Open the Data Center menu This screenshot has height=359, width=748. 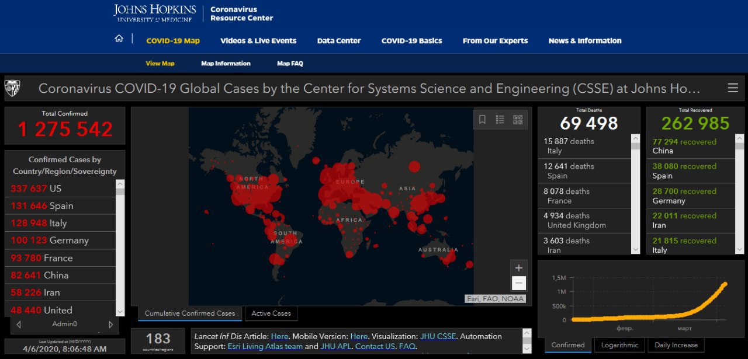[339, 41]
